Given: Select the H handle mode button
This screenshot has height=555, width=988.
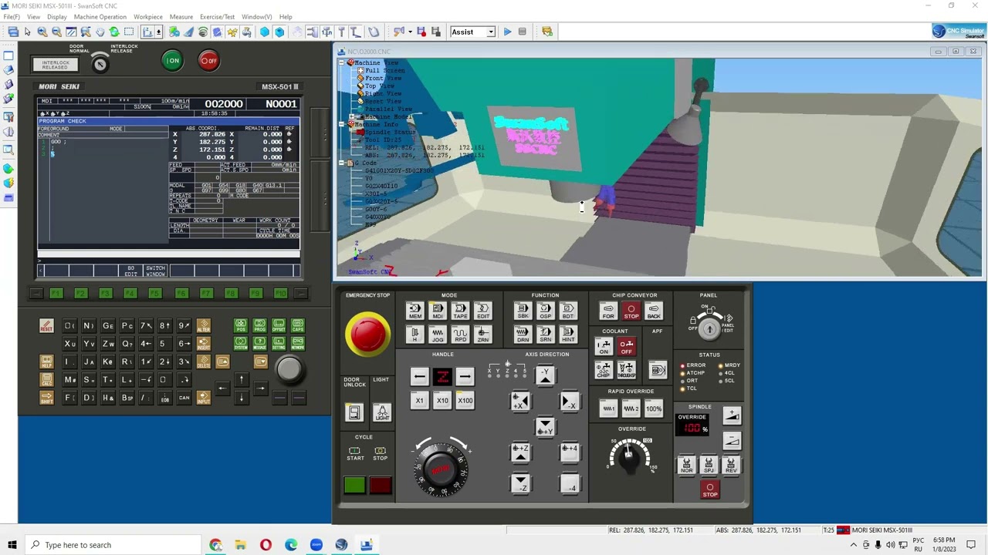Looking at the screenshot, I should point(415,335).
